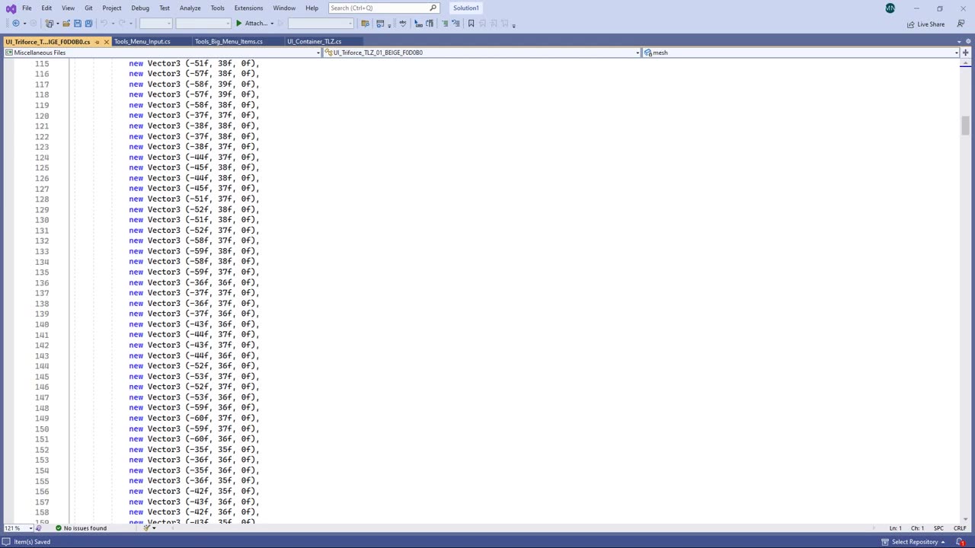
Task: Open the Tools menu
Action: pyautogui.click(x=218, y=8)
